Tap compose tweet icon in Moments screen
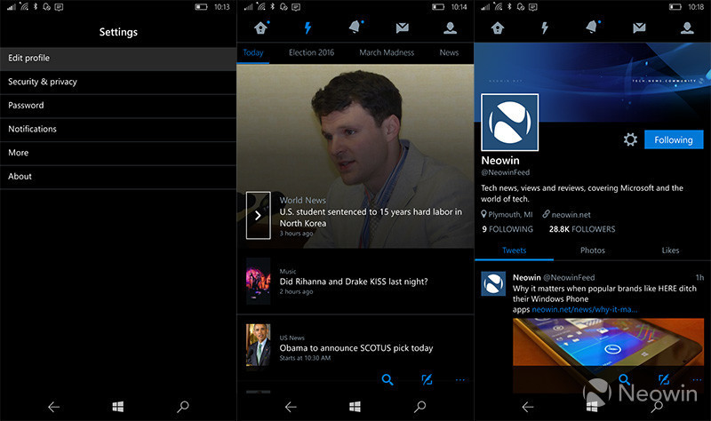 [427, 379]
